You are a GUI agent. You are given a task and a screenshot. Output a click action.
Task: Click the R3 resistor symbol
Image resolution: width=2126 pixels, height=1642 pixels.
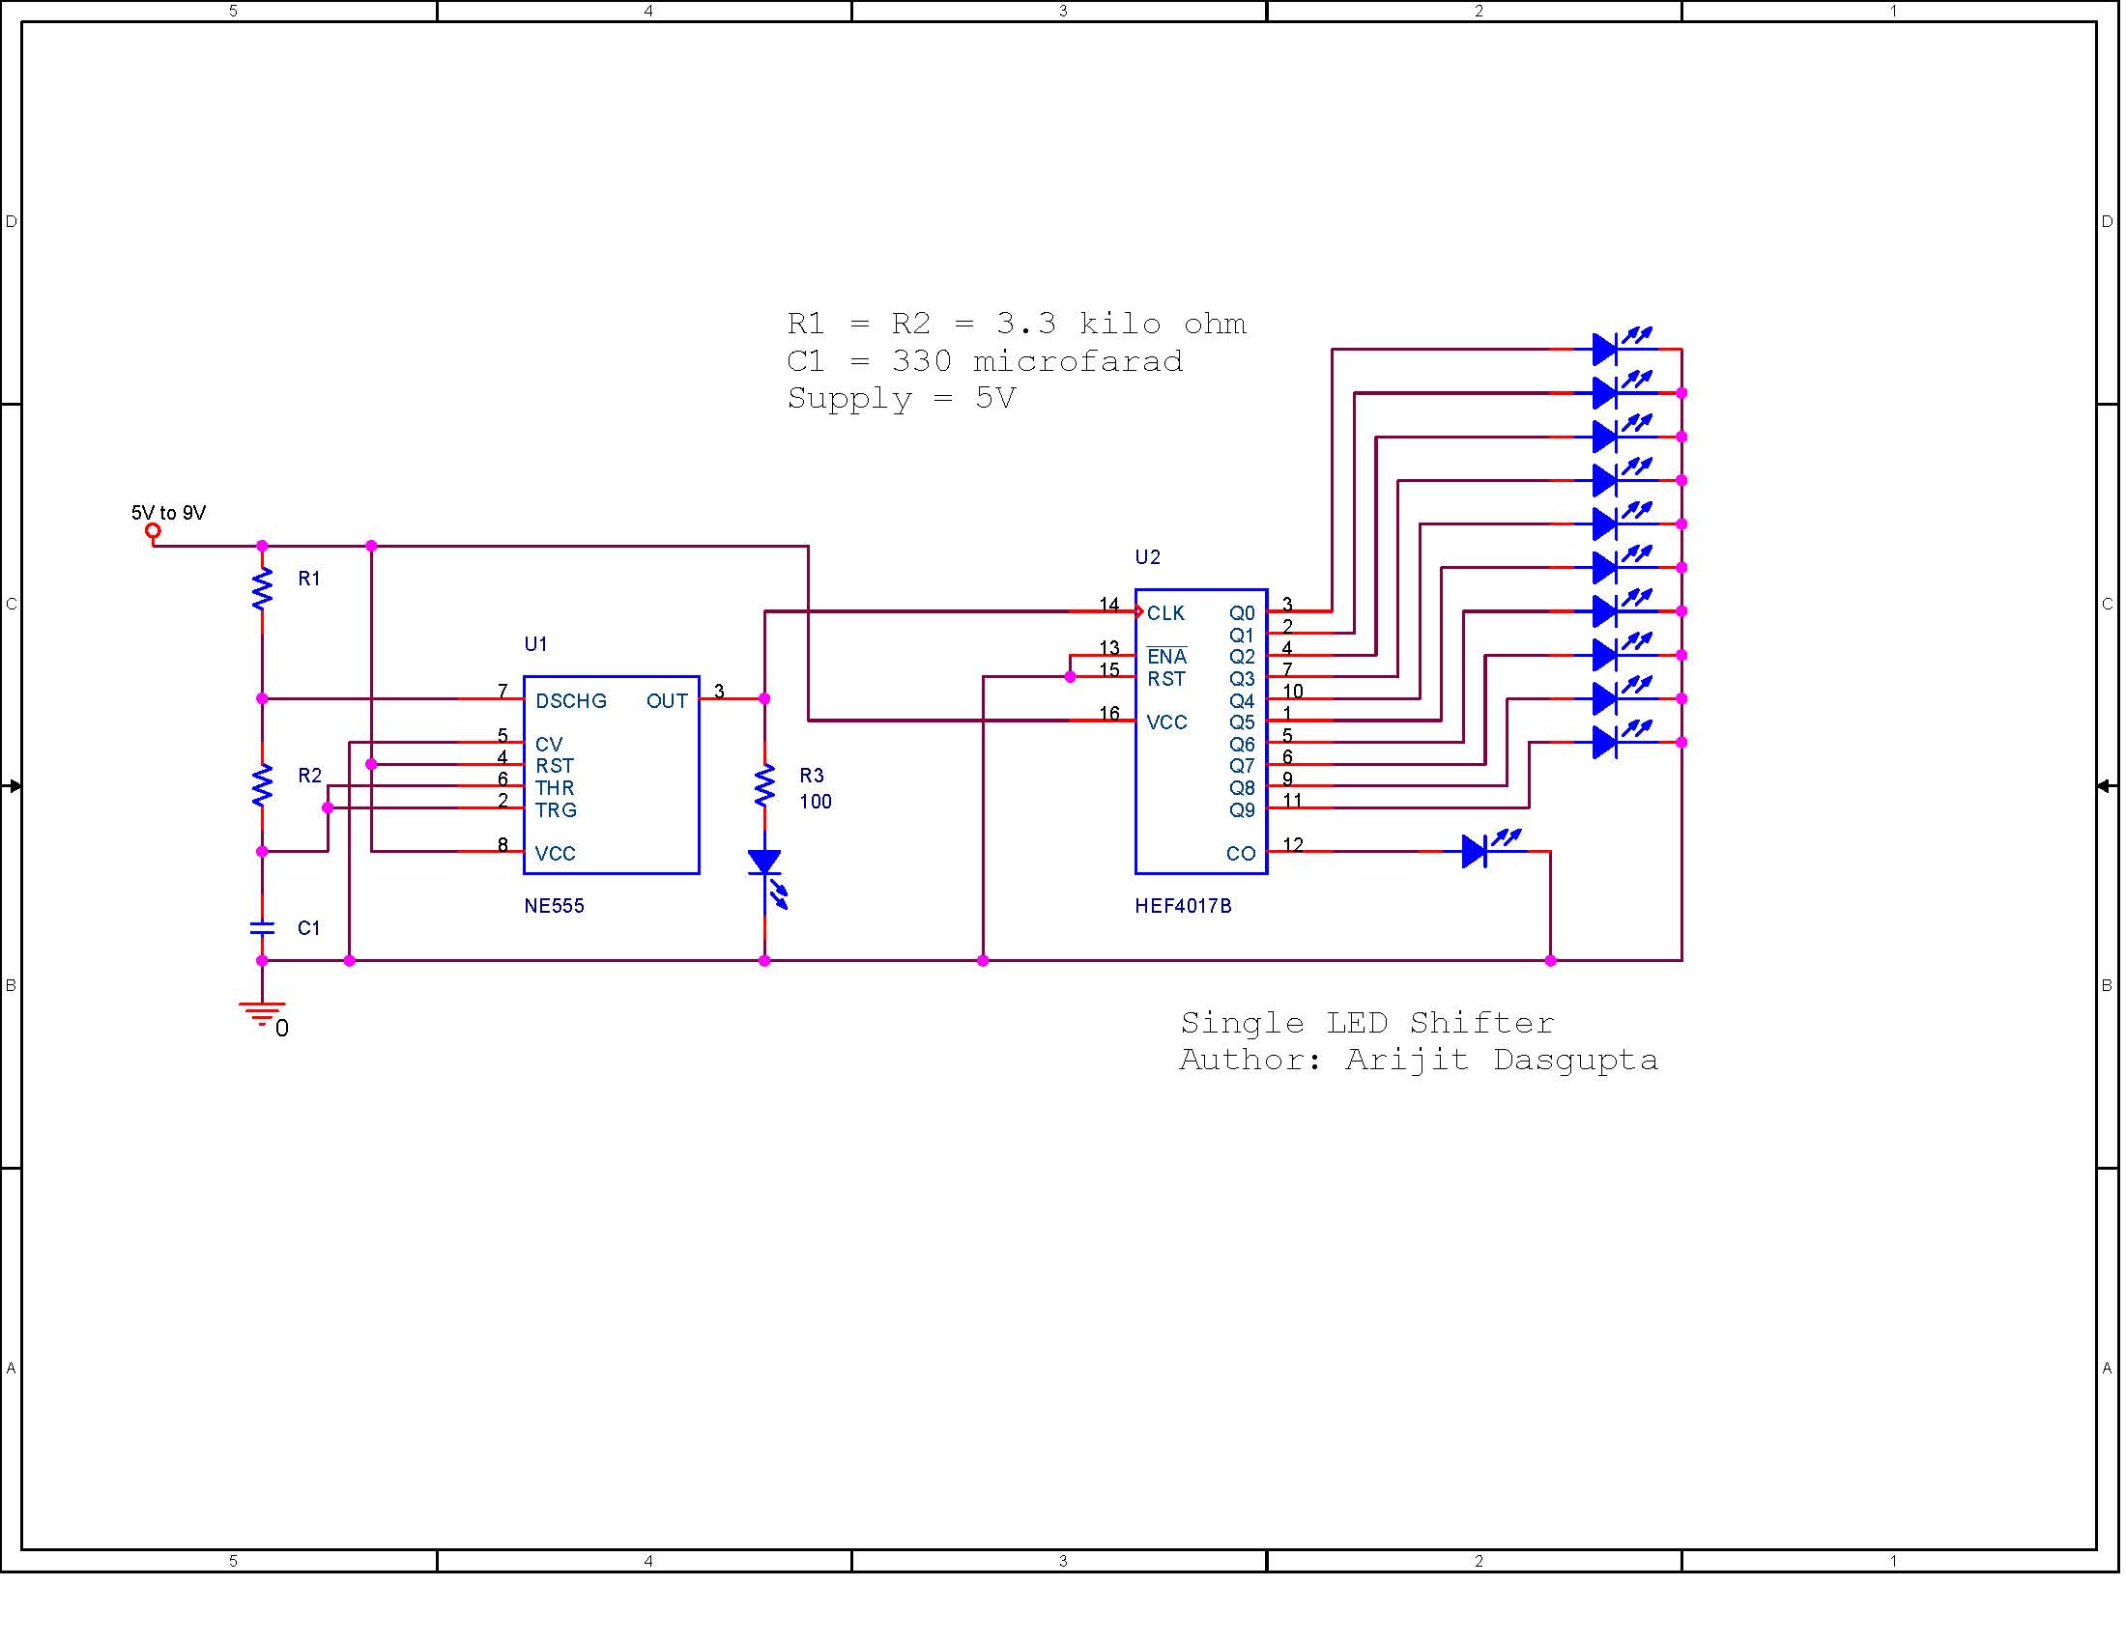tap(767, 787)
